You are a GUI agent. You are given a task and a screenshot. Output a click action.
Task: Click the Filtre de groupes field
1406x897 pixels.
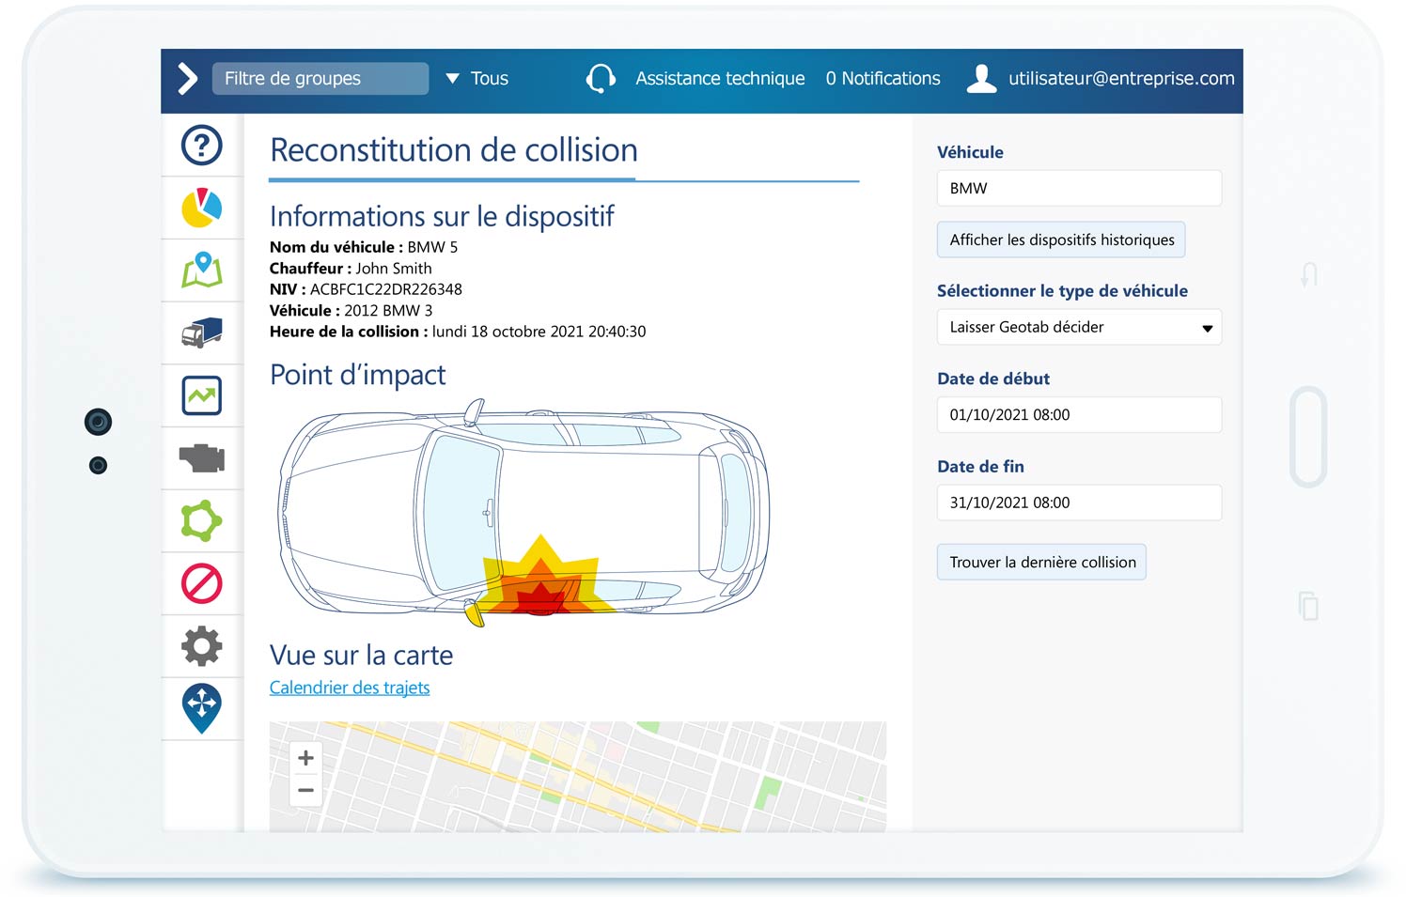point(320,79)
